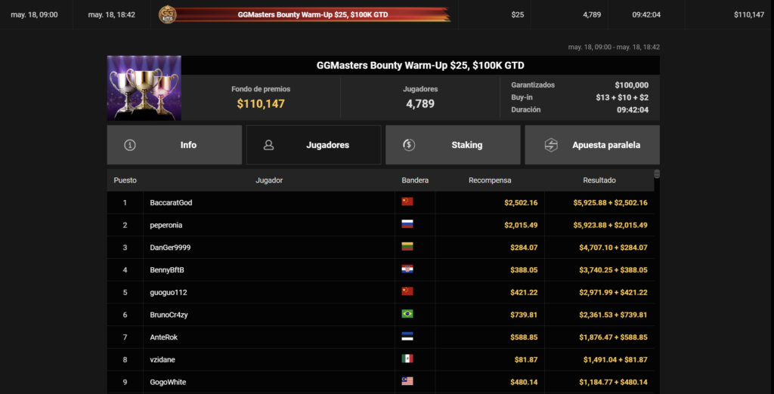
Task: Click the Staking dollar icon
Action: tap(408, 145)
